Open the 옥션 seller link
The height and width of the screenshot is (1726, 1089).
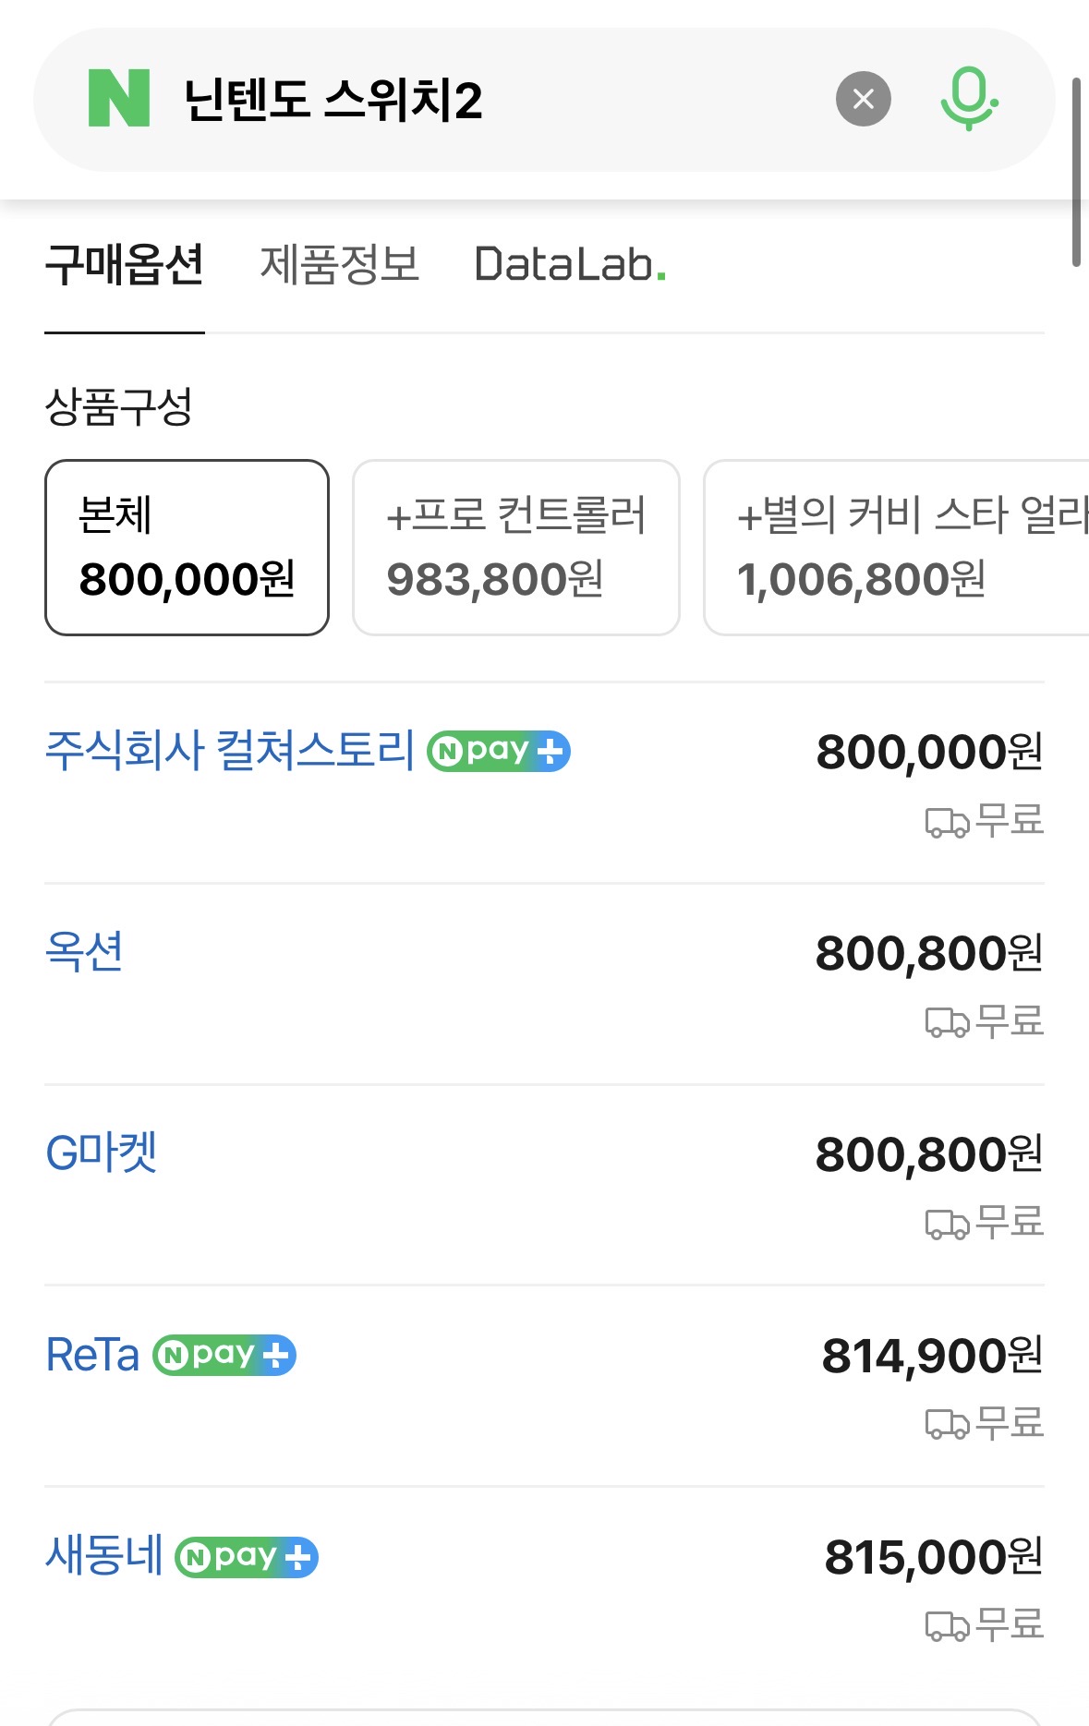(x=84, y=951)
